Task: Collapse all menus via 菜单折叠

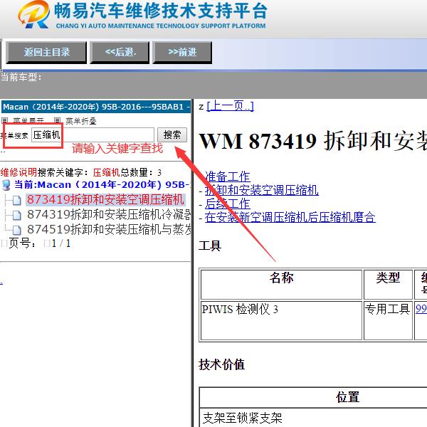Action: pyautogui.click(x=81, y=121)
